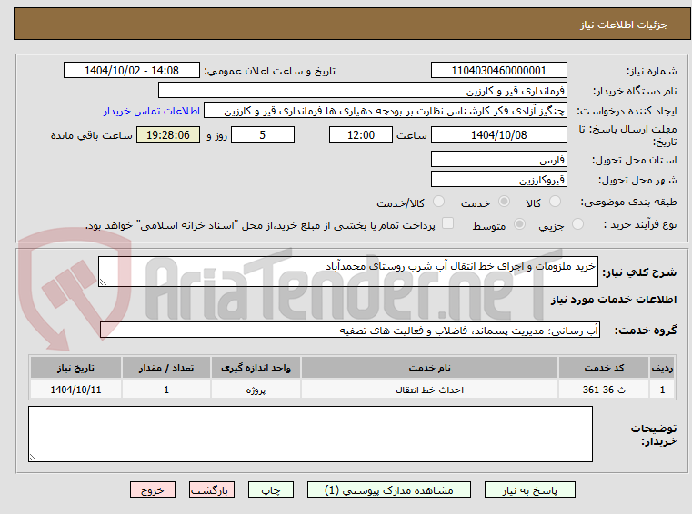Image resolution: width=692 pixels, height=514 pixels.
Task: Click the deadline time field 12:00
Action: coord(361,134)
